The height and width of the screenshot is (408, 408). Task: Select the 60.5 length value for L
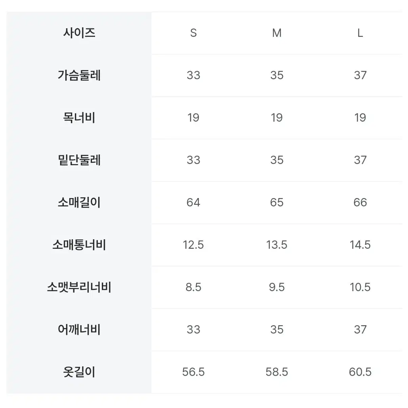[x=360, y=372]
